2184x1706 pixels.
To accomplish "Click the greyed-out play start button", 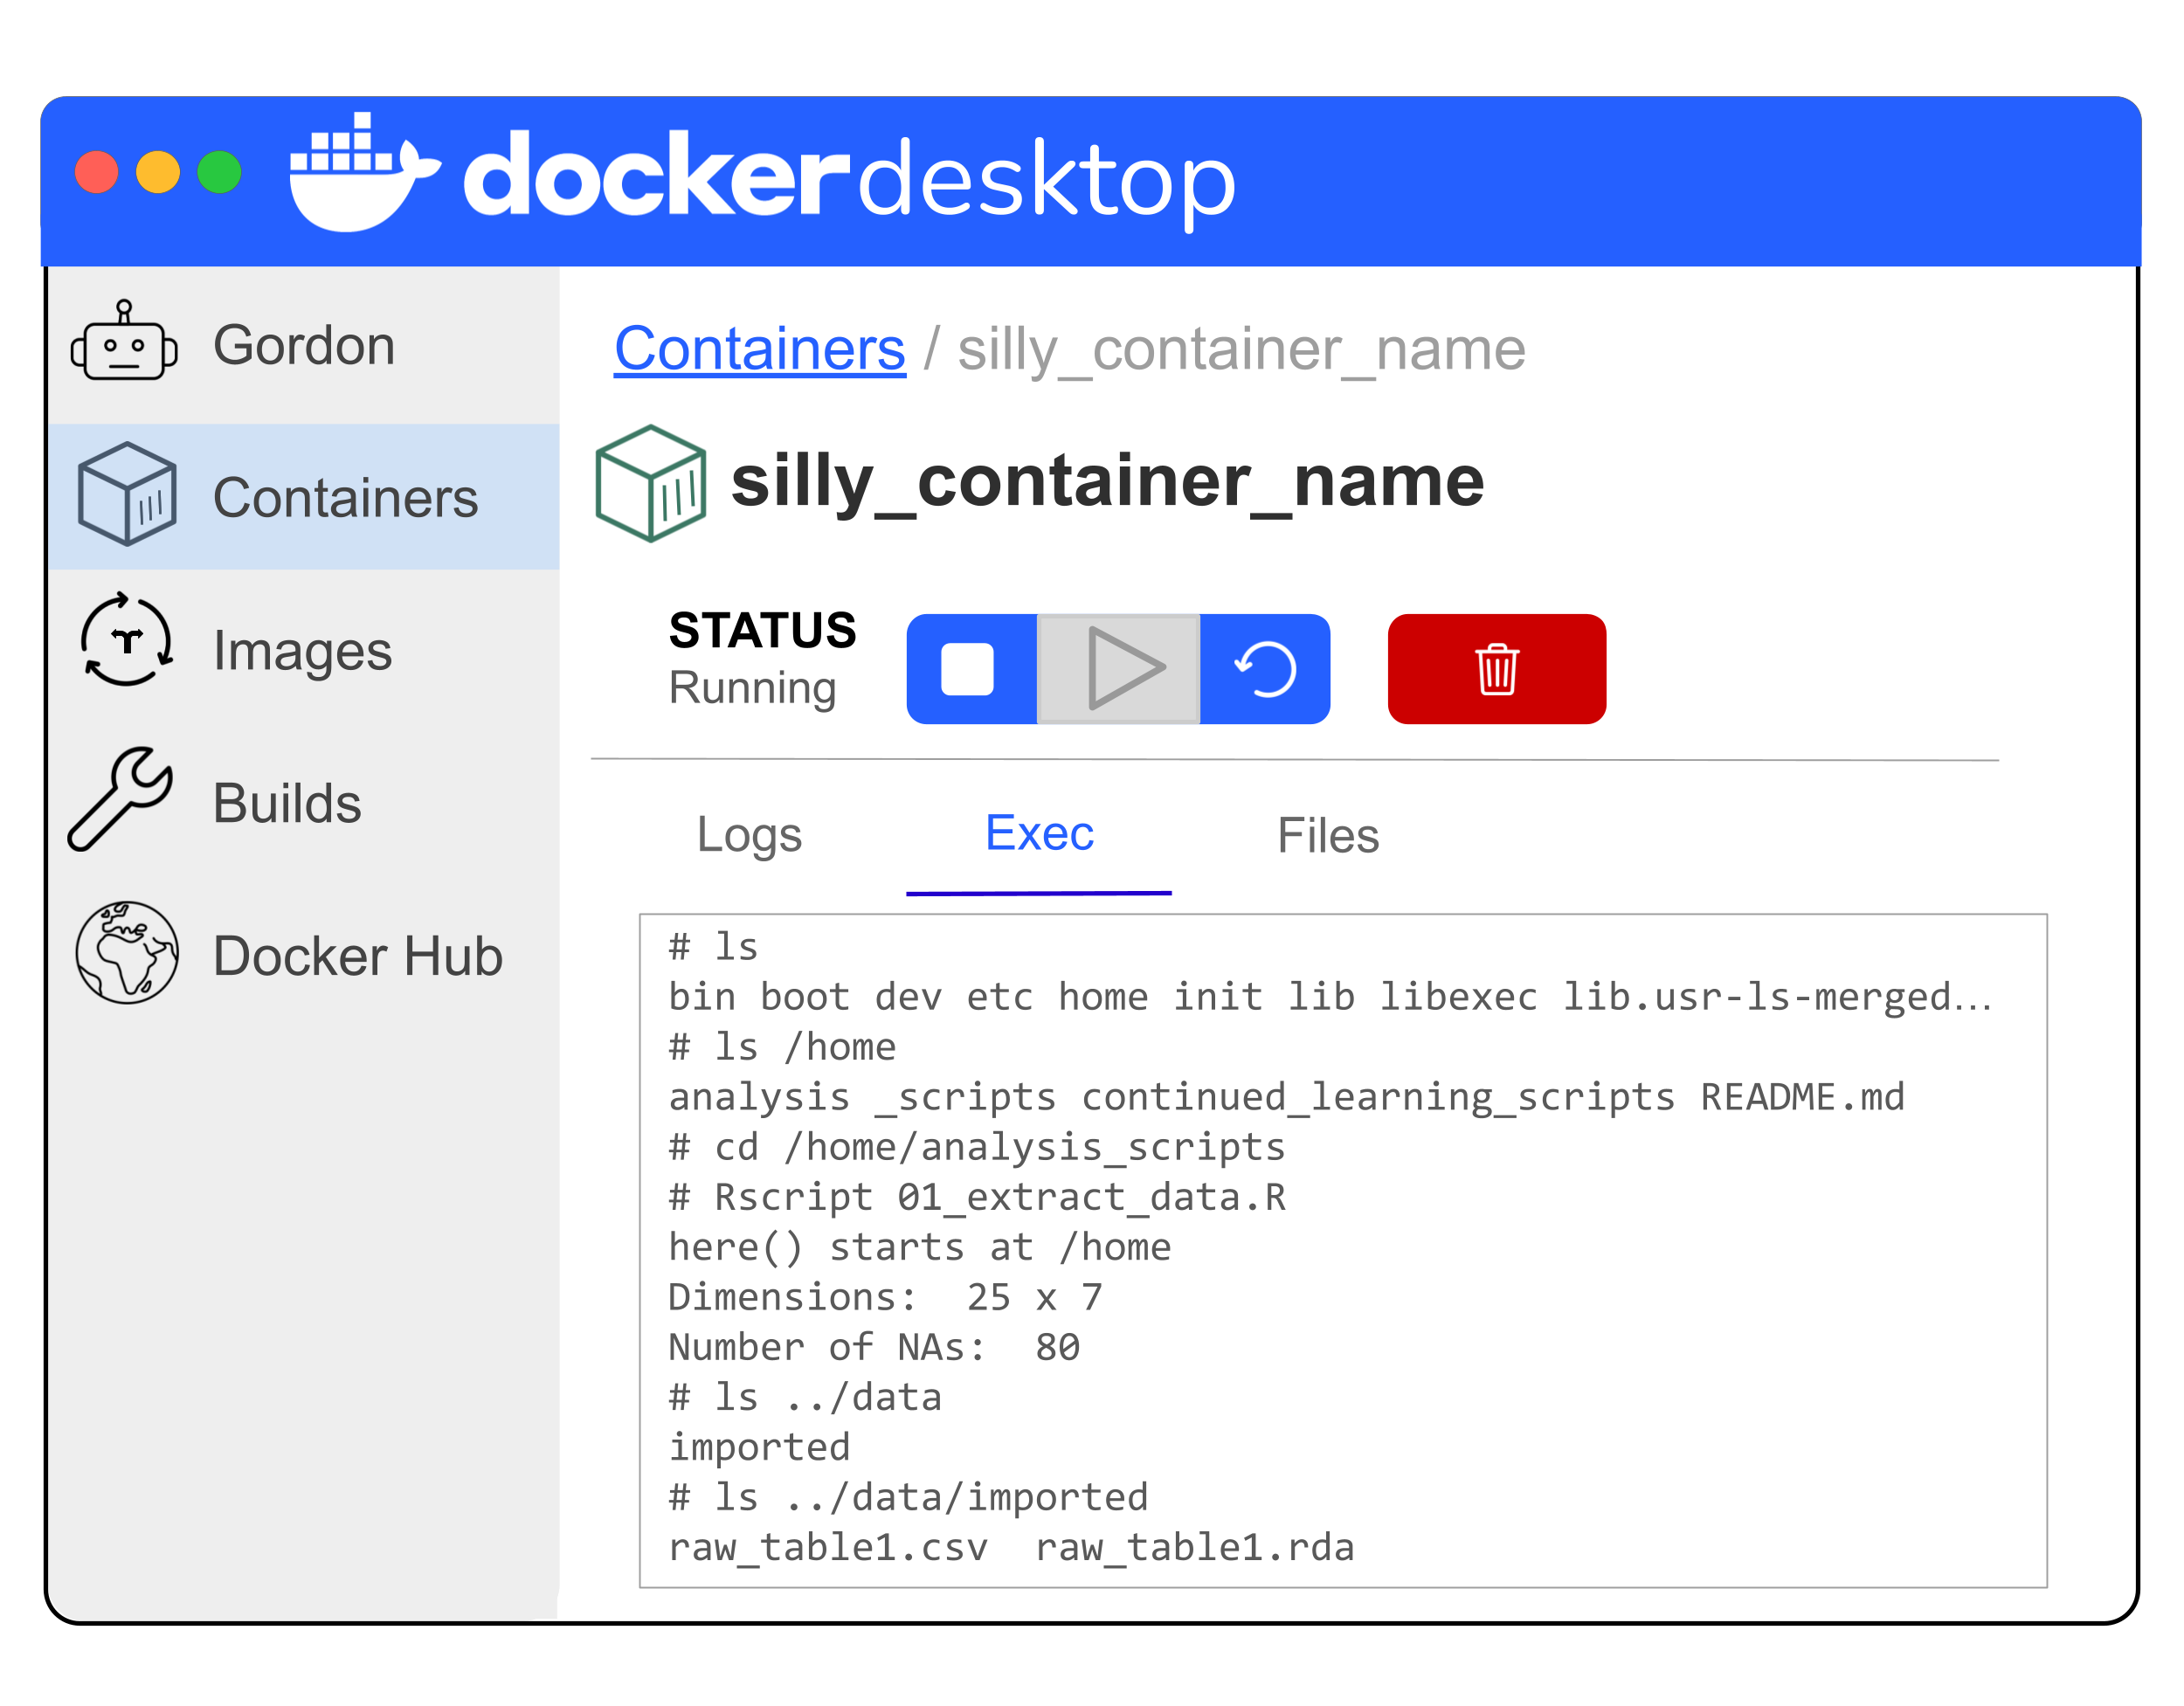I will 1118,669.
